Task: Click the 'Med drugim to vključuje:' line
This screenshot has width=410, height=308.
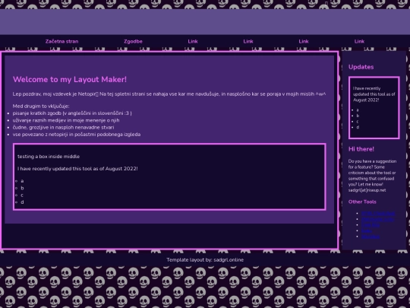Action: tap(41, 106)
